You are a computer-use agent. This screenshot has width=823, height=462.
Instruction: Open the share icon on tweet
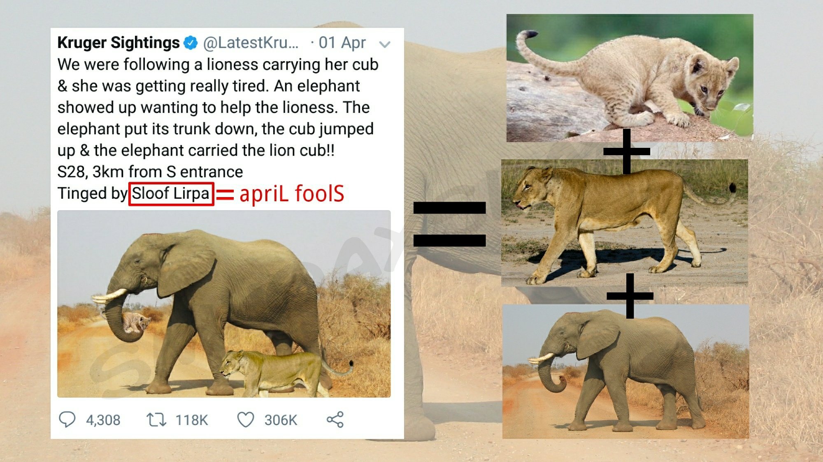pyautogui.click(x=335, y=420)
